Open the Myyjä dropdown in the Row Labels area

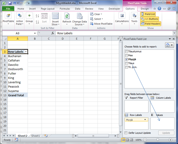click(x=145, y=120)
